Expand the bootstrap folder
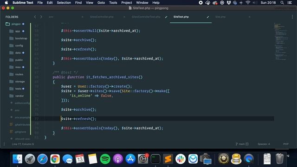This screenshot has height=167, width=297. pos(19,39)
